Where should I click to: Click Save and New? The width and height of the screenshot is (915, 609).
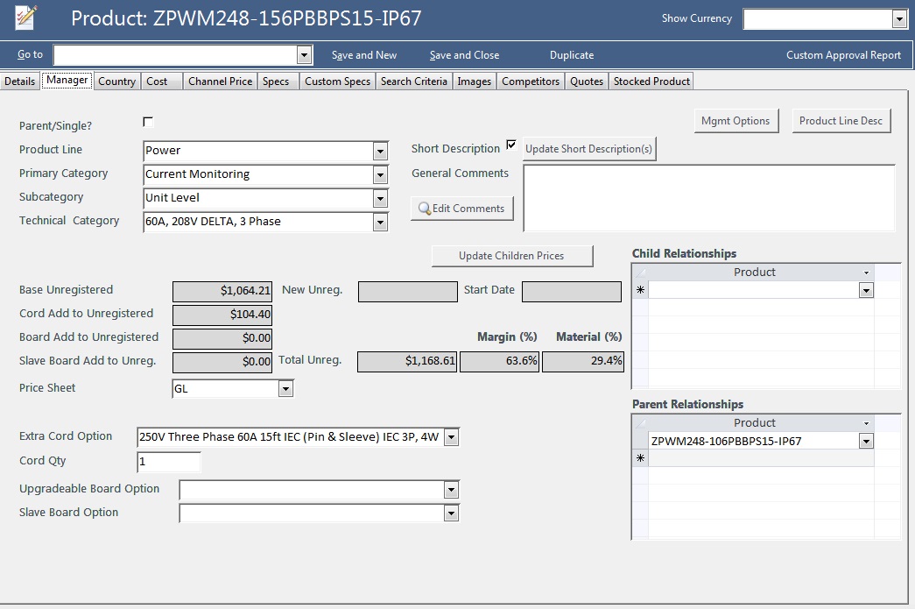(x=364, y=55)
